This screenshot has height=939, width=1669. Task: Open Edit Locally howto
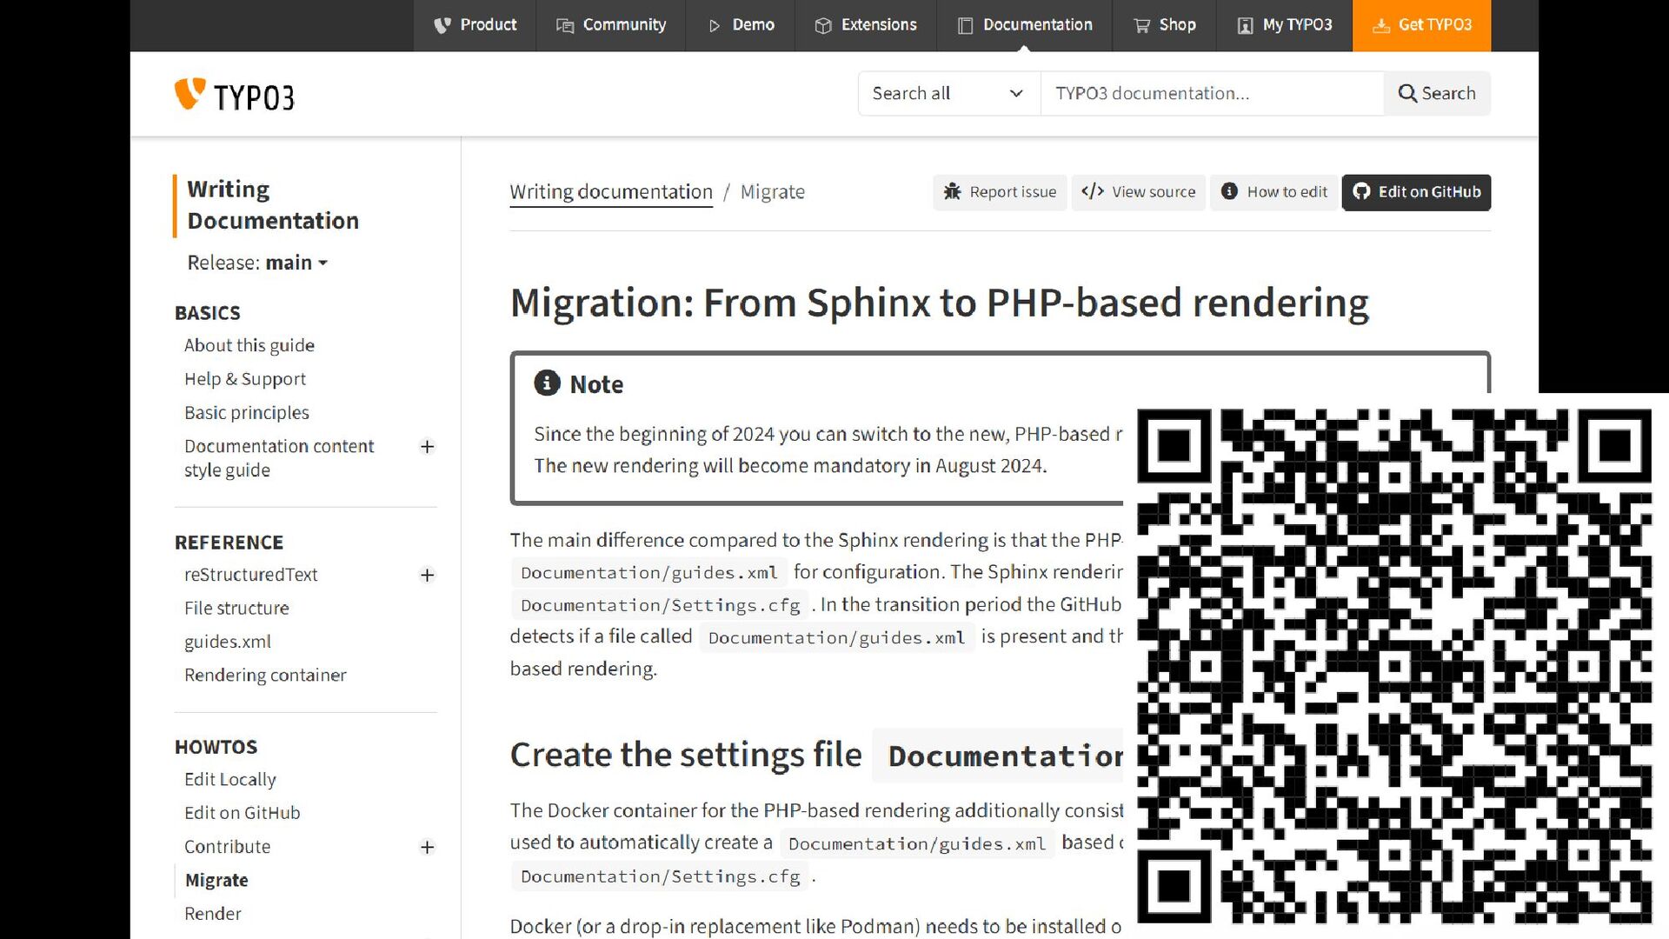(230, 779)
